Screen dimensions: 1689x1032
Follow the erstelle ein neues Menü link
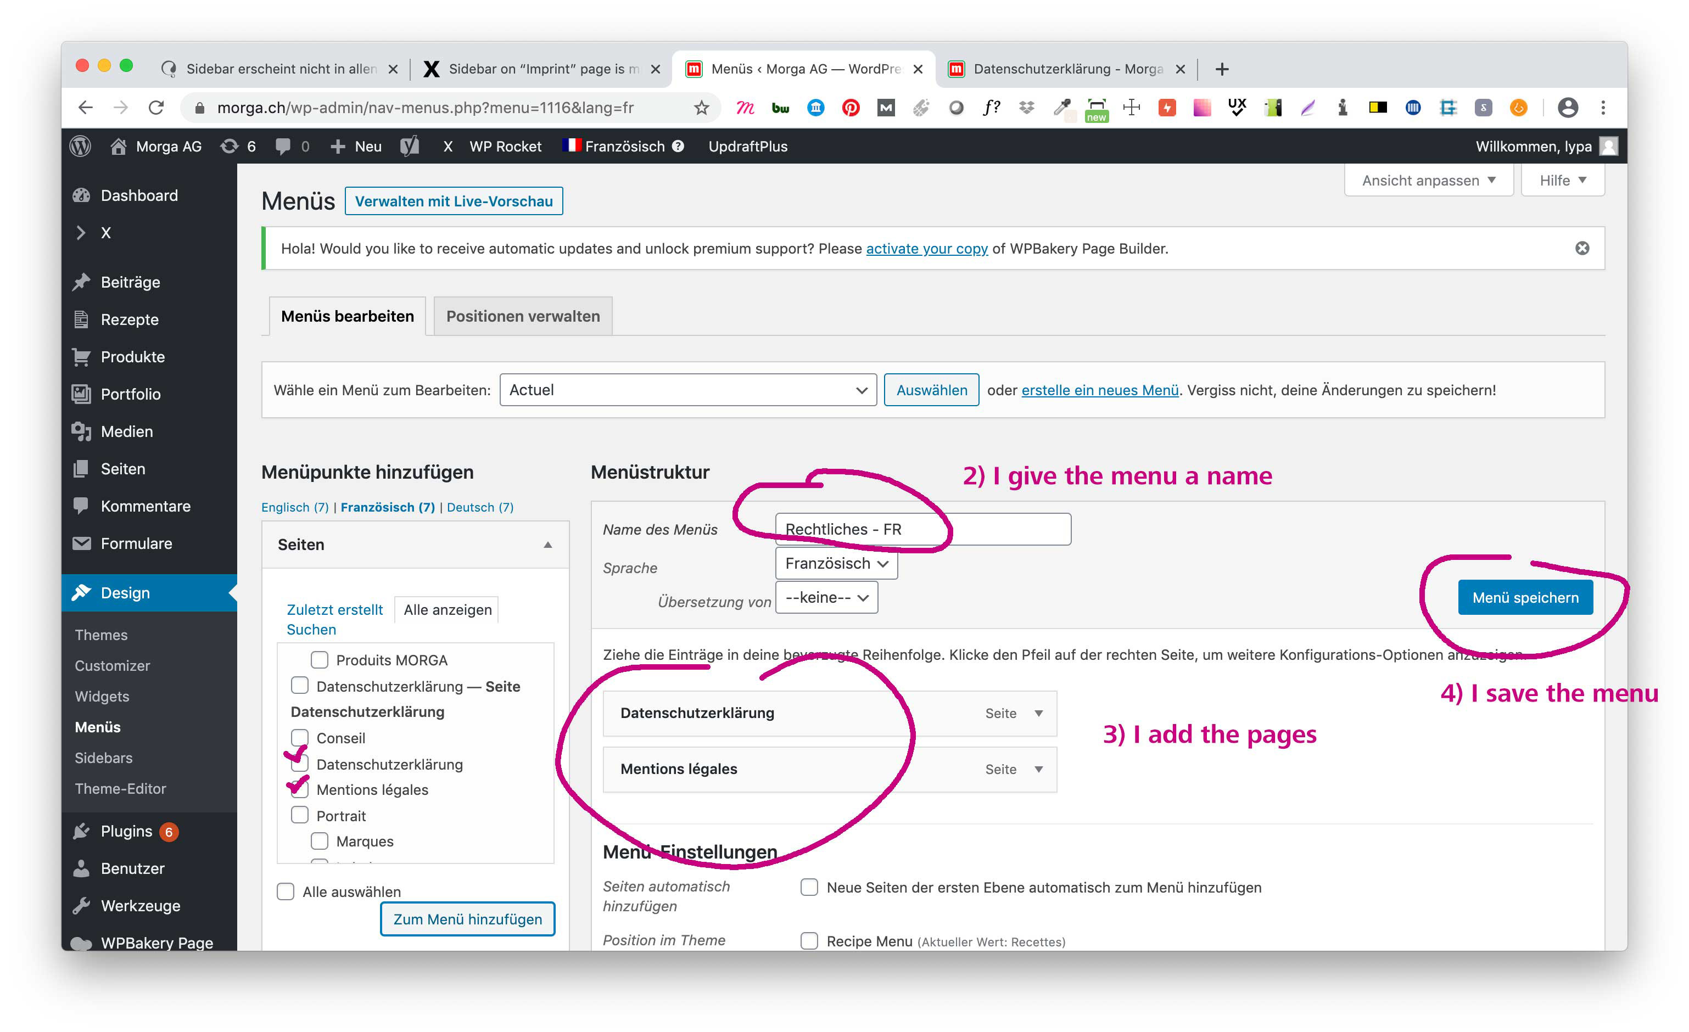click(1099, 390)
